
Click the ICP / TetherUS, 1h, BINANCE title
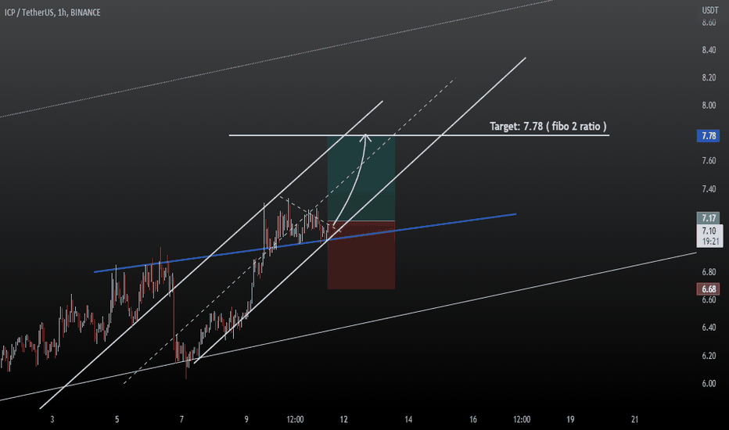(52, 13)
